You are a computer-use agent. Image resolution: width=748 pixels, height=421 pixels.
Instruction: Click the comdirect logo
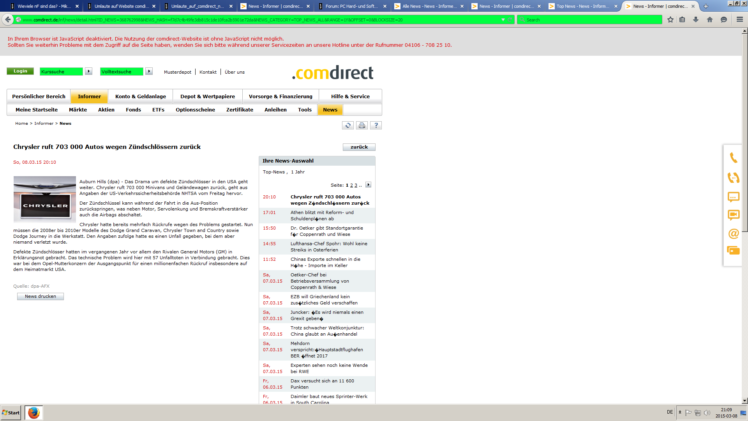pos(333,73)
